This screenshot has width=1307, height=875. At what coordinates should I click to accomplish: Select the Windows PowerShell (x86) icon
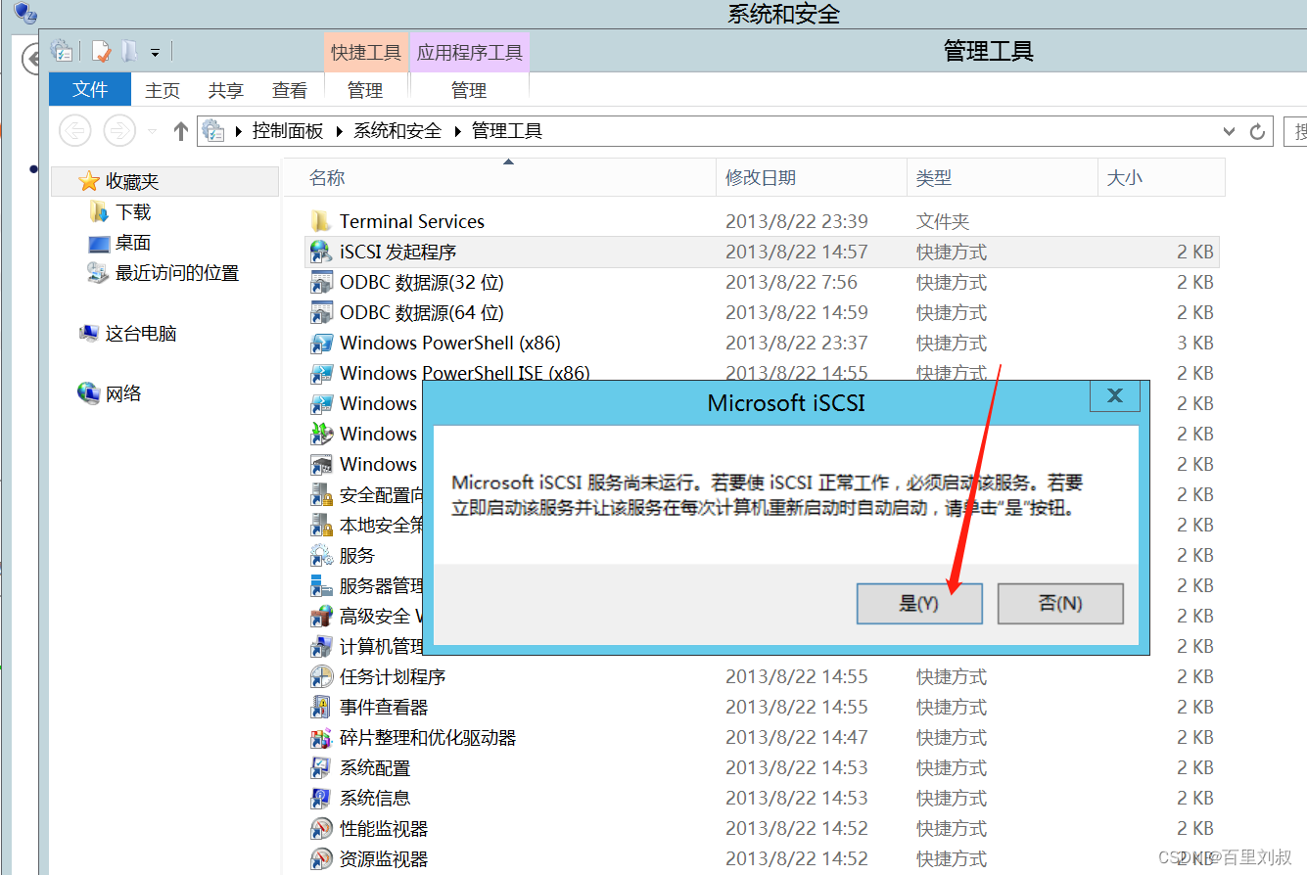[321, 343]
